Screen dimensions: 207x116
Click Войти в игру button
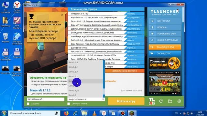pos(126,101)
